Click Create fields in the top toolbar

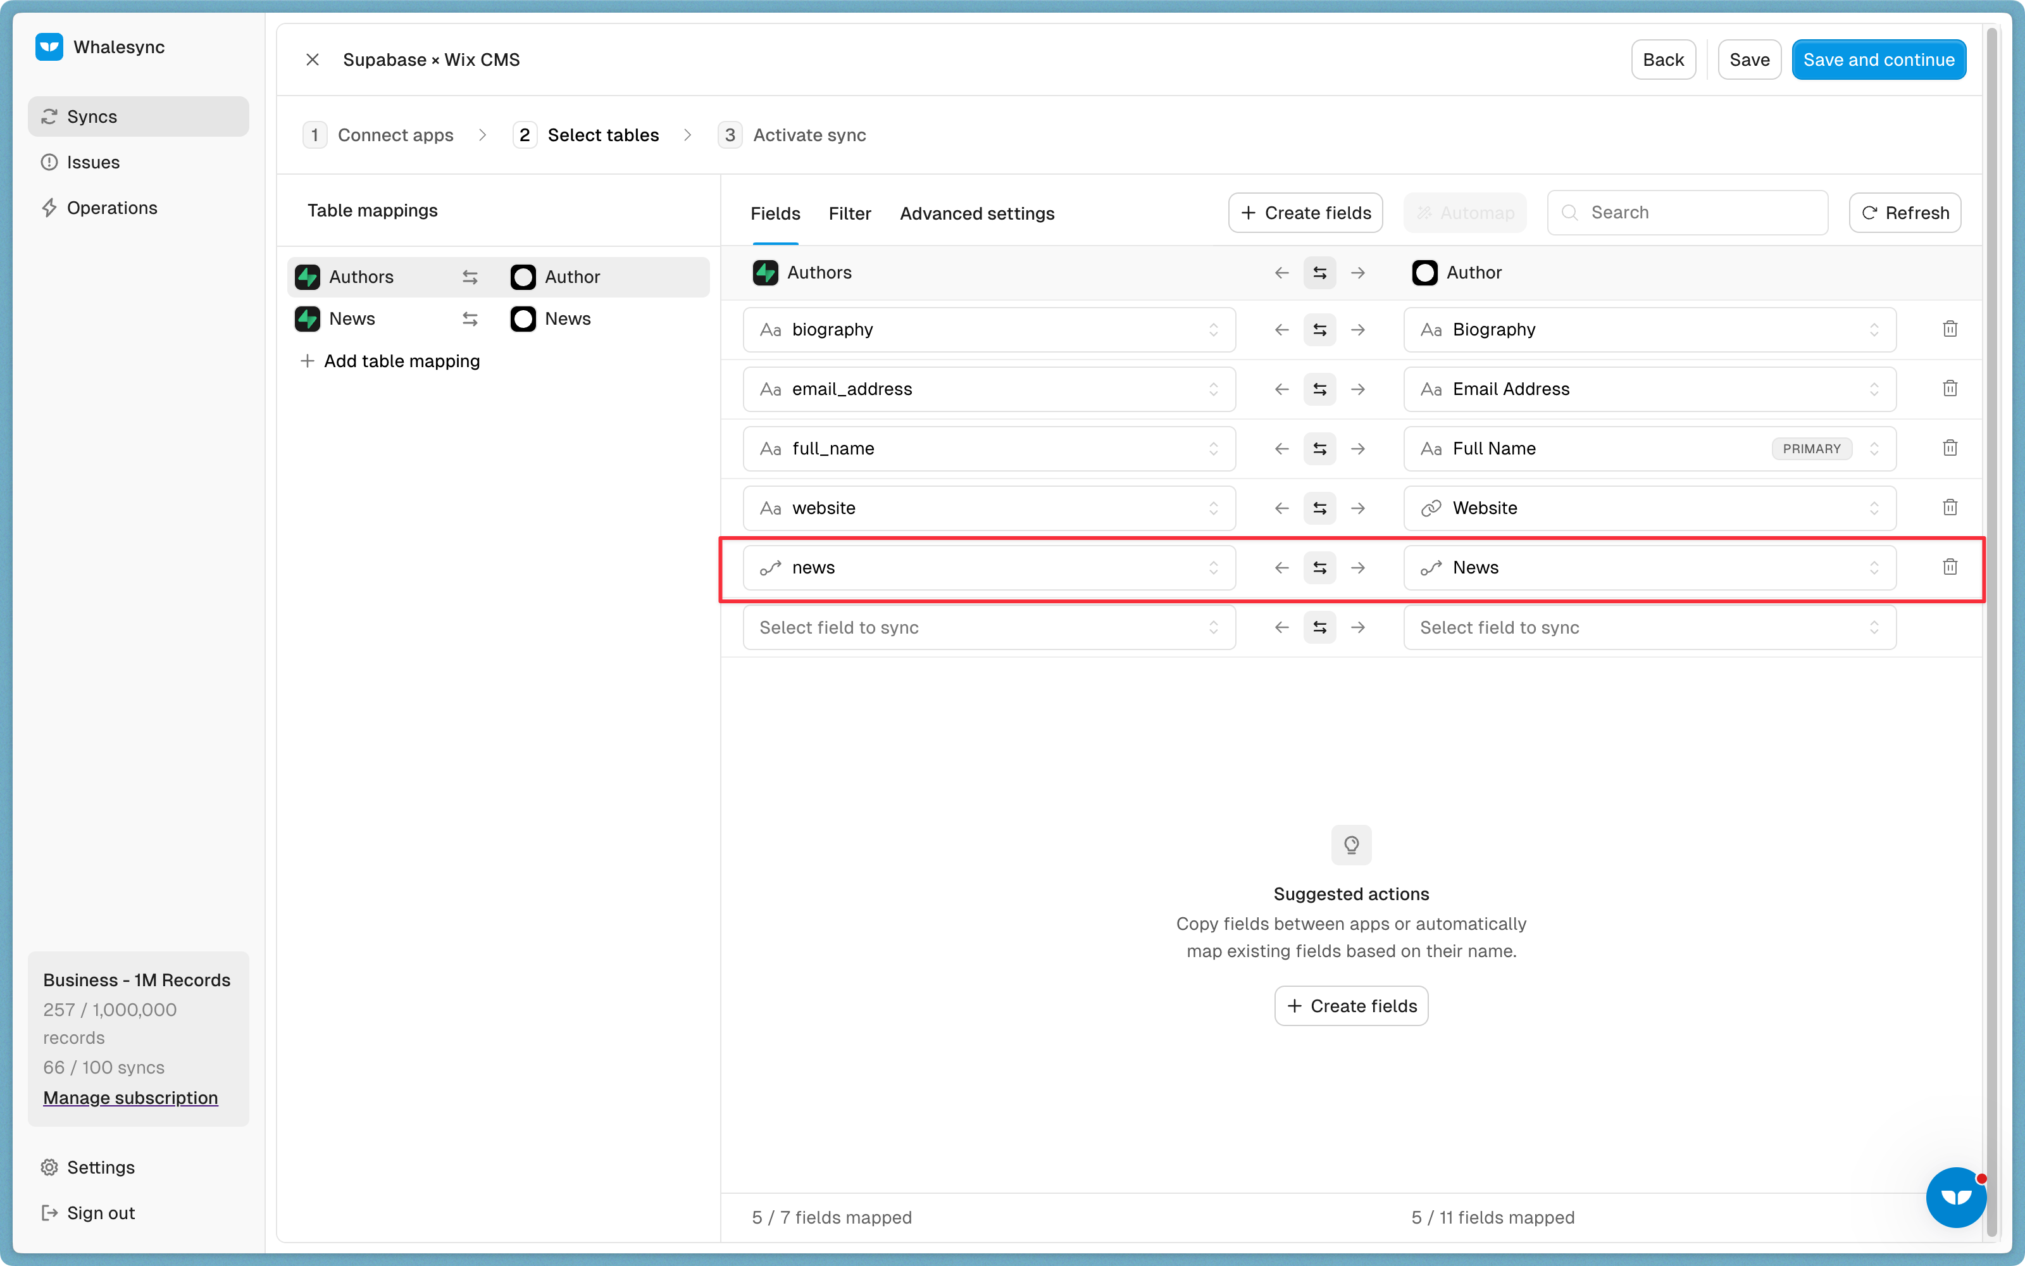point(1305,213)
